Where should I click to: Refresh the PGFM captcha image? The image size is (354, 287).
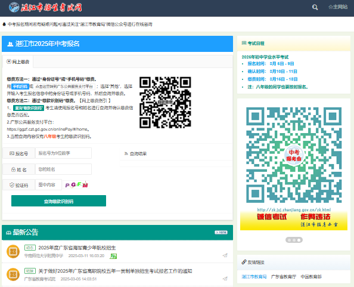(x=76, y=185)
